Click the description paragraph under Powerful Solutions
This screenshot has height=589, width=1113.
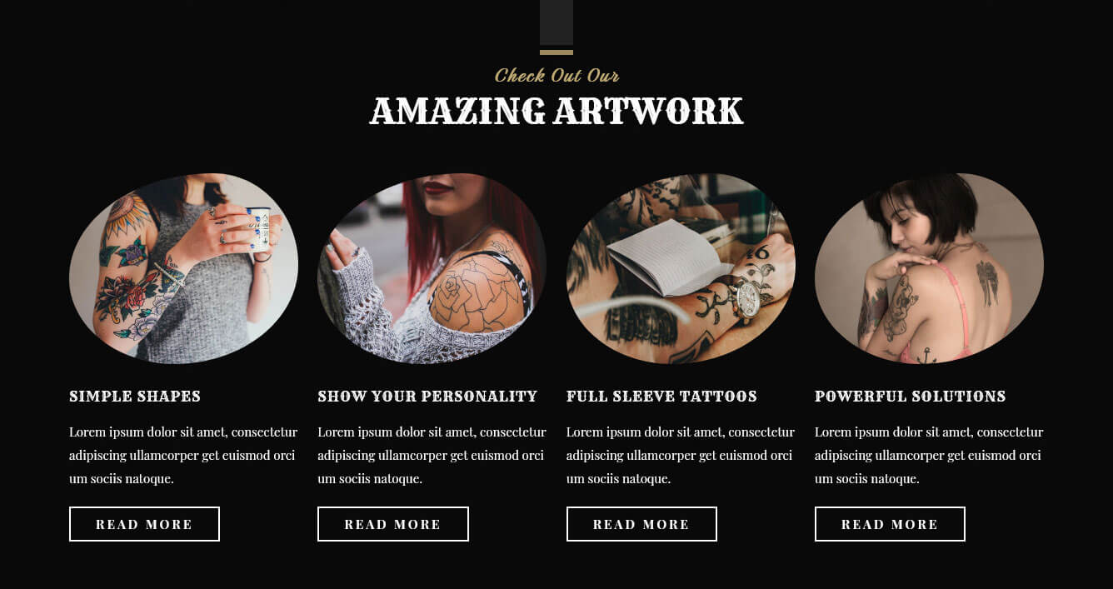(929, 456)
